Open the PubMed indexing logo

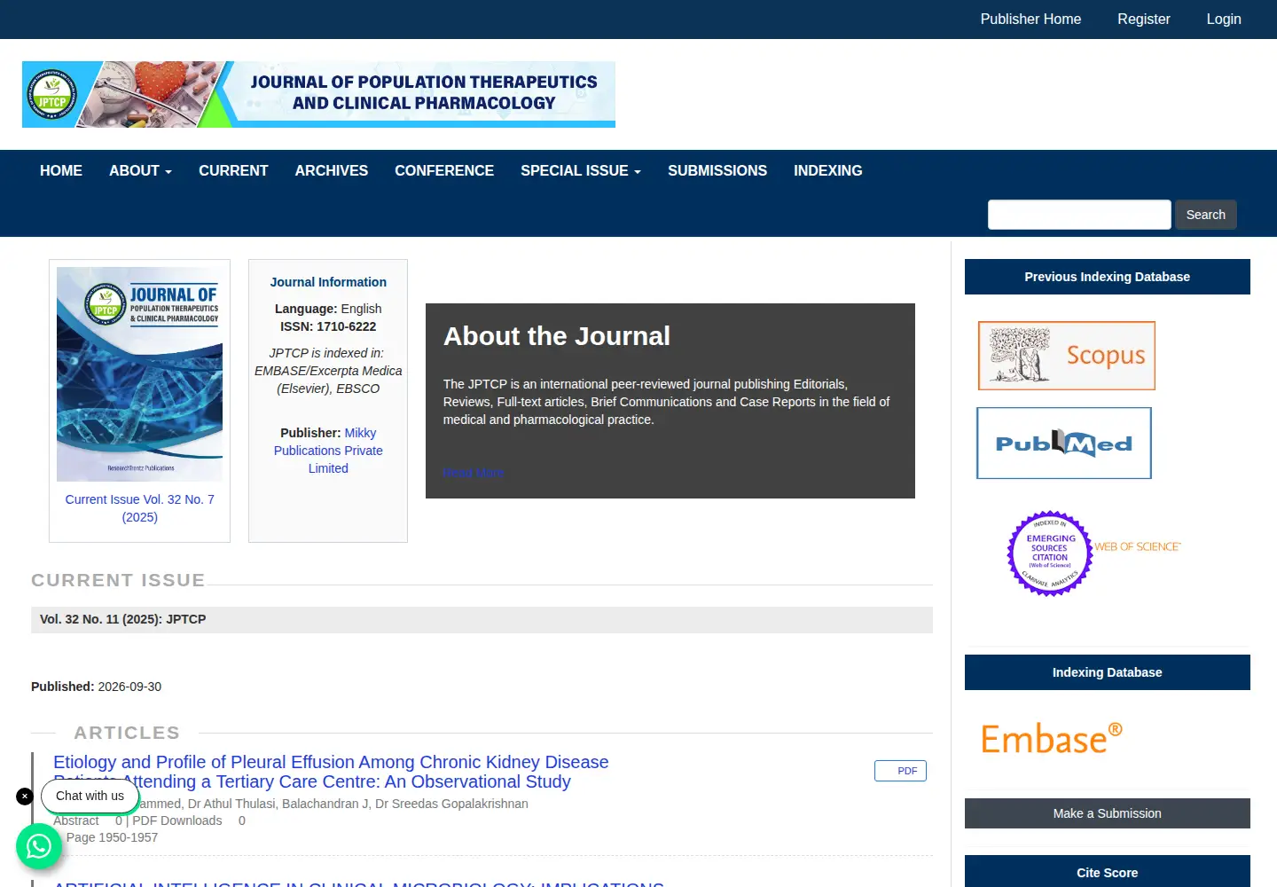point(1064,443)
